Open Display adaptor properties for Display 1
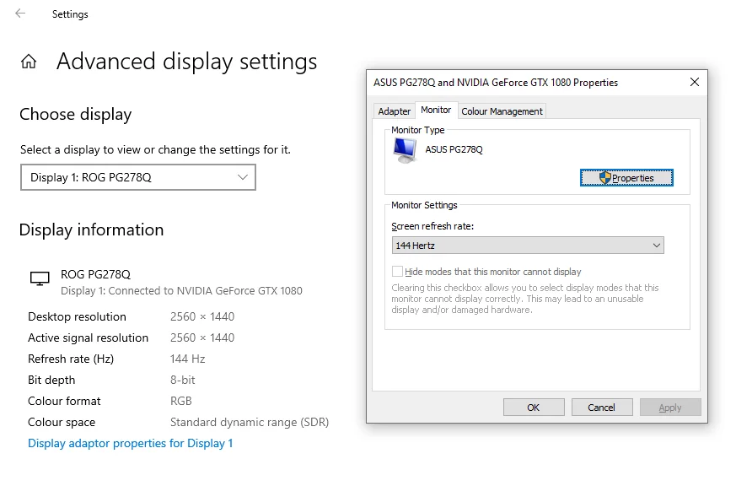The image size is (736, 486). 131,443
